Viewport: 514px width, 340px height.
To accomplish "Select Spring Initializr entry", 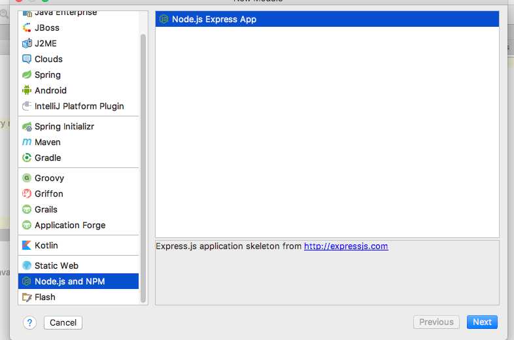I will 78,127.
